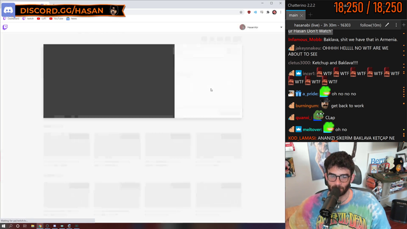The width and height of the screenshot is (407, 229).
Task: Add a new split with the header plus
Action: point(404,25)
